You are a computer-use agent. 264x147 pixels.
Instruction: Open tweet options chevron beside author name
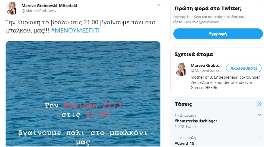pos(158,5)
